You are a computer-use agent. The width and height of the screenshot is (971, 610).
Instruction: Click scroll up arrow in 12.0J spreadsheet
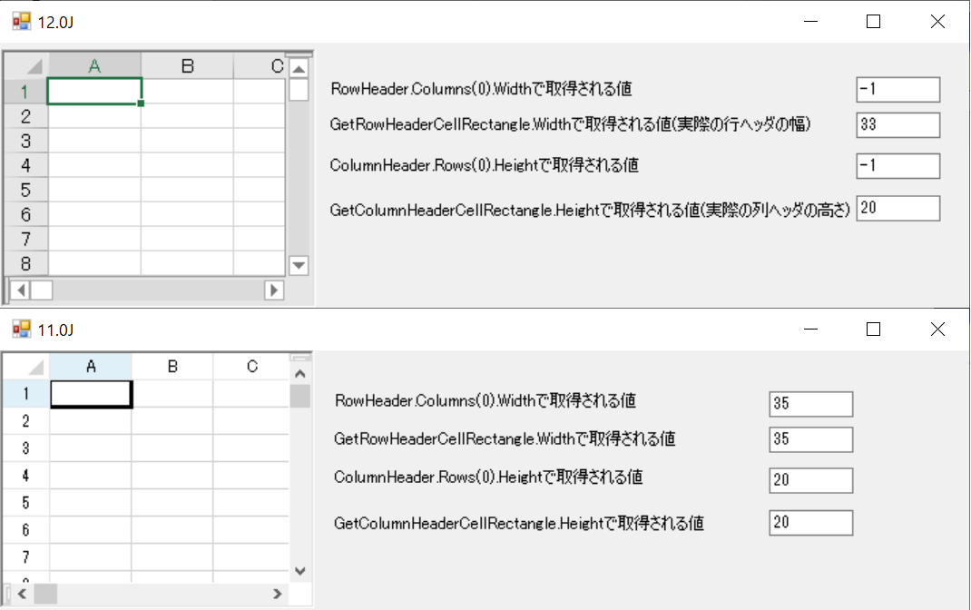click(x=299, y=69)
